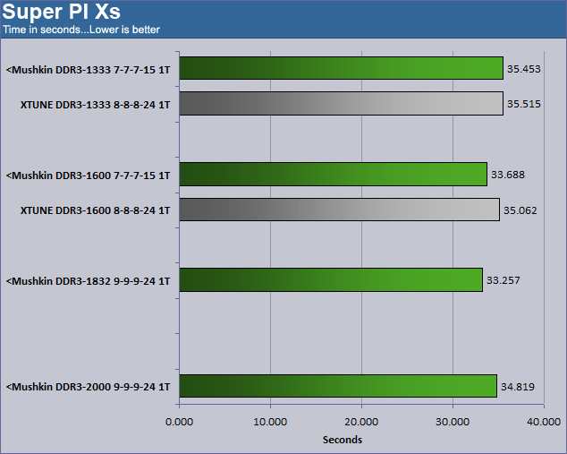Select the green Mushkin DDR3-2000 bar
567x454 pixels.
point(338,386)
